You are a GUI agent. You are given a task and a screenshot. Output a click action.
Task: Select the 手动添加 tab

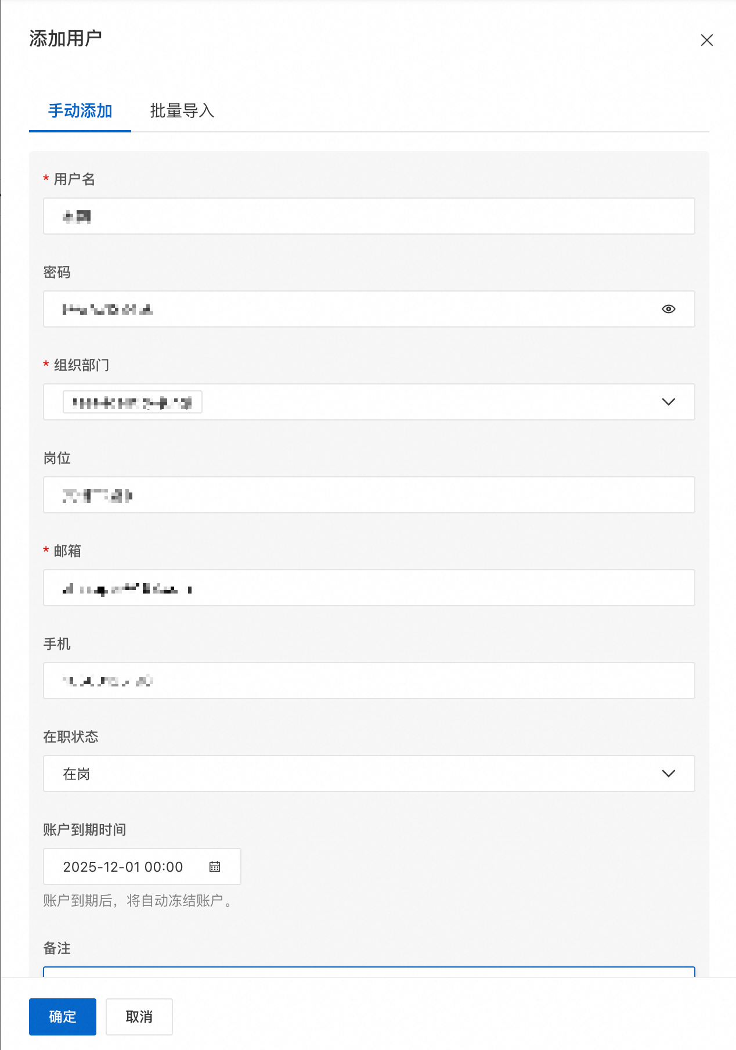[80, 111]
